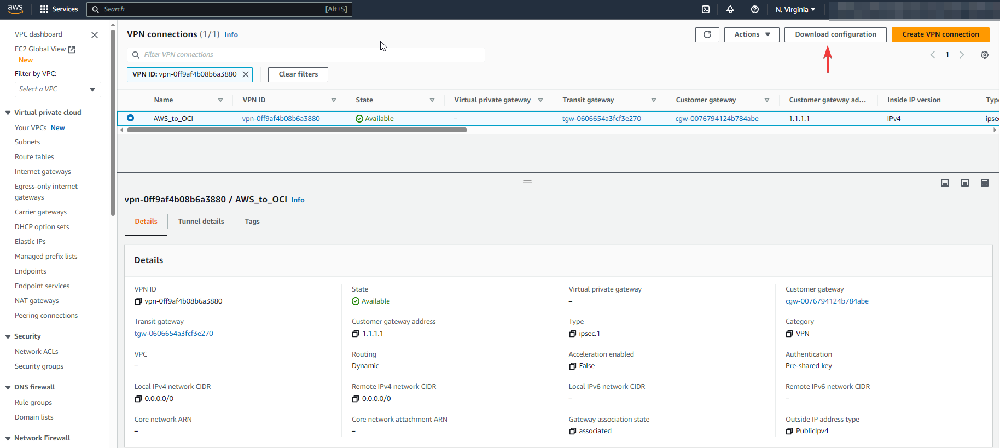Open the Actions dropdown menu
Viewport: 1000px width, 448px height.
tap(752, 34)
